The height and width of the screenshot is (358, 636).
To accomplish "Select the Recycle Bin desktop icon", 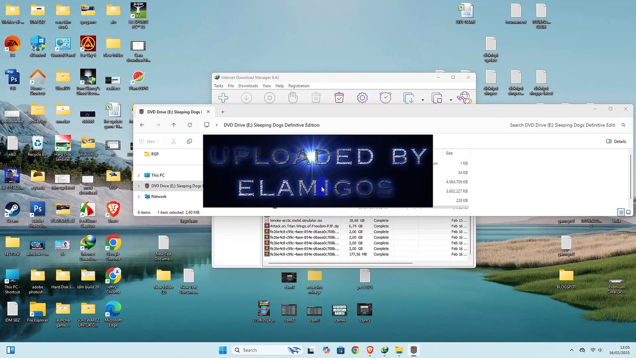I will (38, 147).
